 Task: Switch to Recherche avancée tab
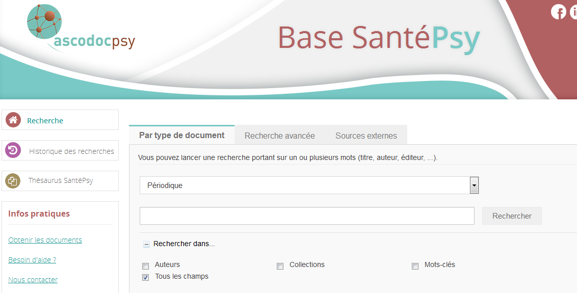pyautogui.click(x=280, y=136)
